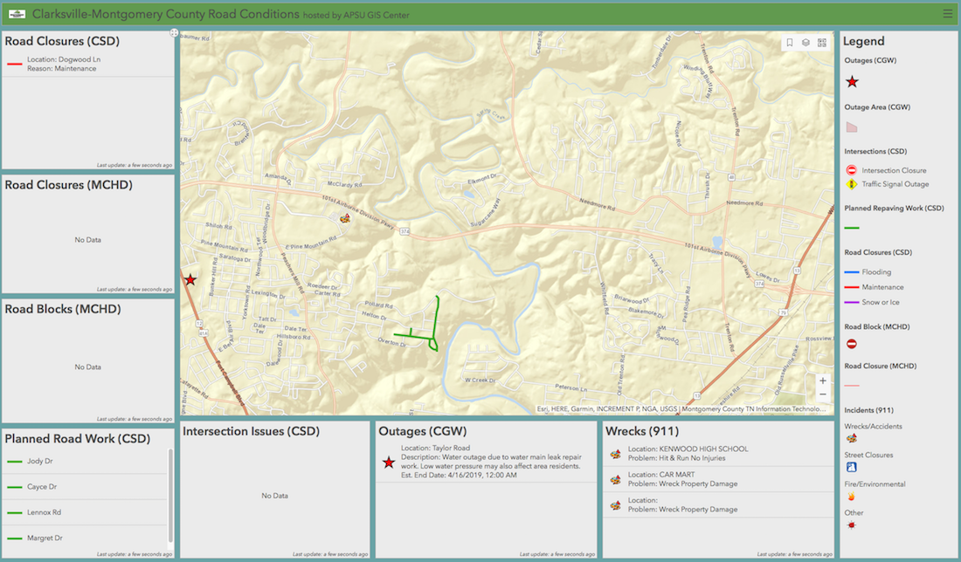Viewport: 961px width, 562px height.
Task: Click the Maintenance red color line in Legend
Action: point(854,286)
